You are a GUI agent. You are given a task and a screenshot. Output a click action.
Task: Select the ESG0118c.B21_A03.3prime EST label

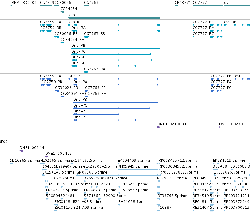pyautogui.click(x=78, y=202)
